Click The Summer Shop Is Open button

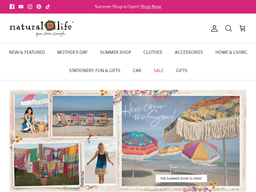pos(181,178)
